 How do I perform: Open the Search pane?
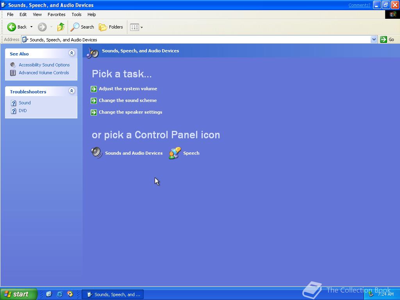(x=82, y=27)
